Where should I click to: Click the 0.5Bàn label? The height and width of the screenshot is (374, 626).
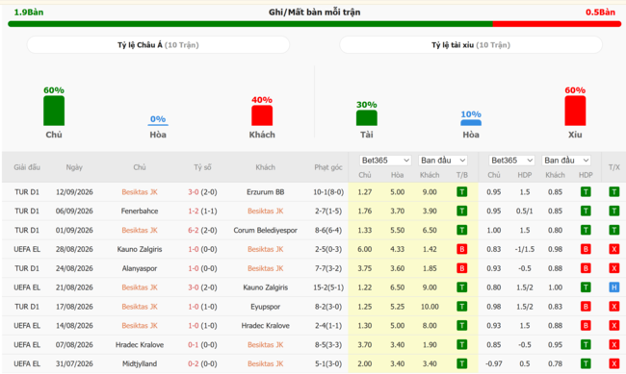click(x=600, y=12)
